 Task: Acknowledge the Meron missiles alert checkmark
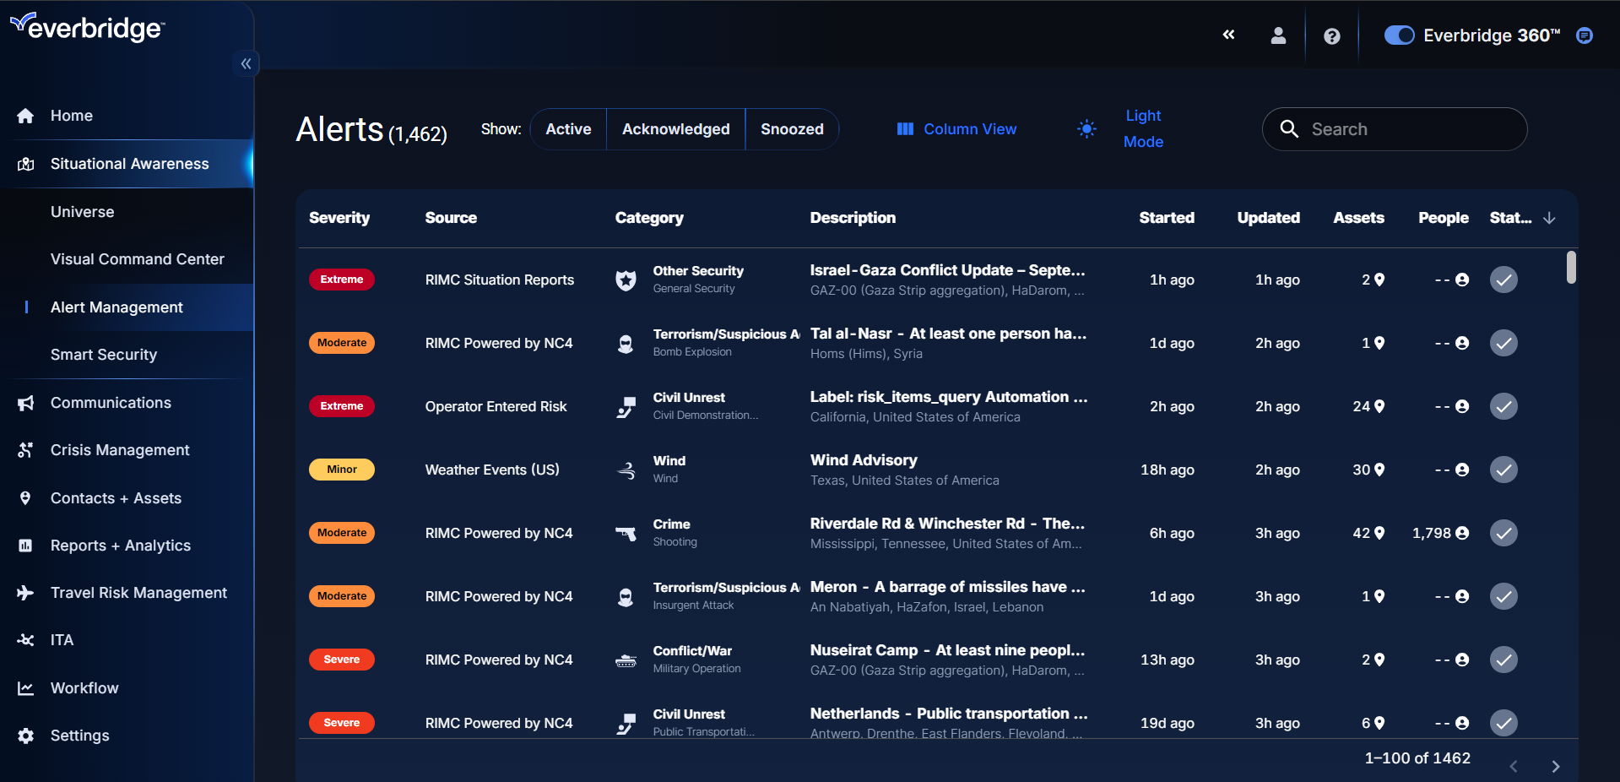[1504, 596]
